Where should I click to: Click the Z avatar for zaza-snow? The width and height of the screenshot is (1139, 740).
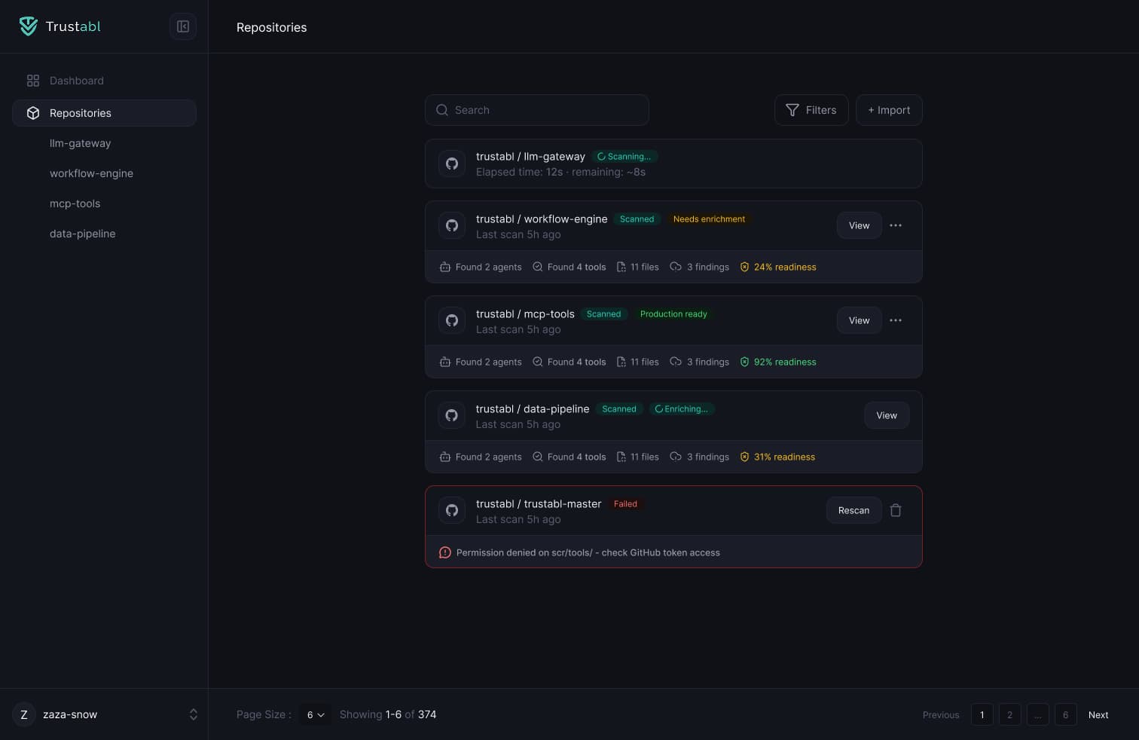[x=24, y=714]
